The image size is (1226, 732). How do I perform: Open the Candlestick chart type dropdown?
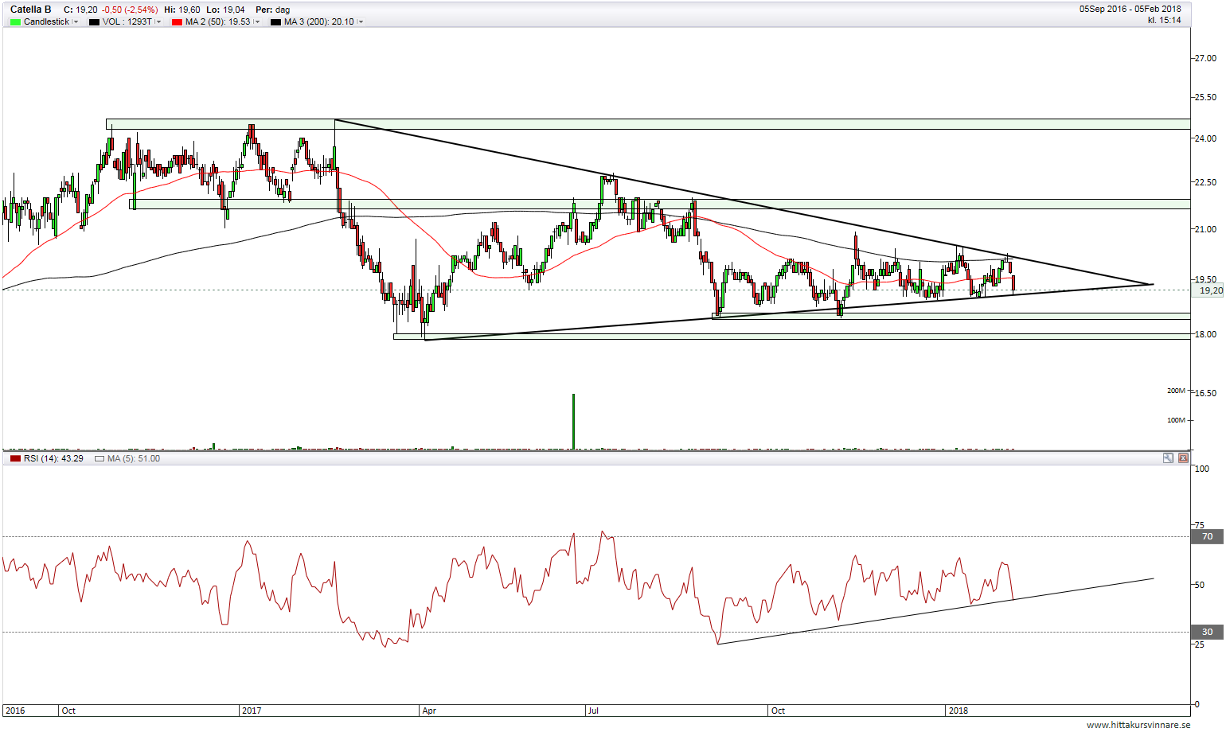[76, 22]
